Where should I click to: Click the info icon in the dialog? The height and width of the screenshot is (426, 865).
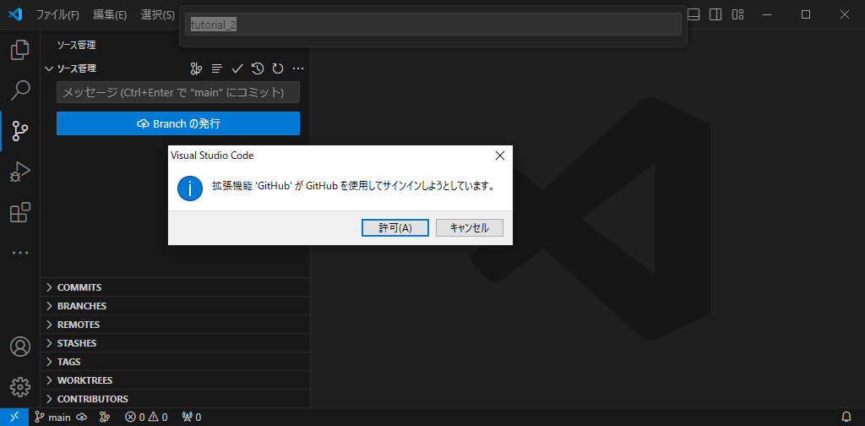[190, 188]
